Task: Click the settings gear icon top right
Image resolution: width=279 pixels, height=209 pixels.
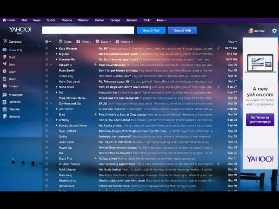Action: coord(274,31)
